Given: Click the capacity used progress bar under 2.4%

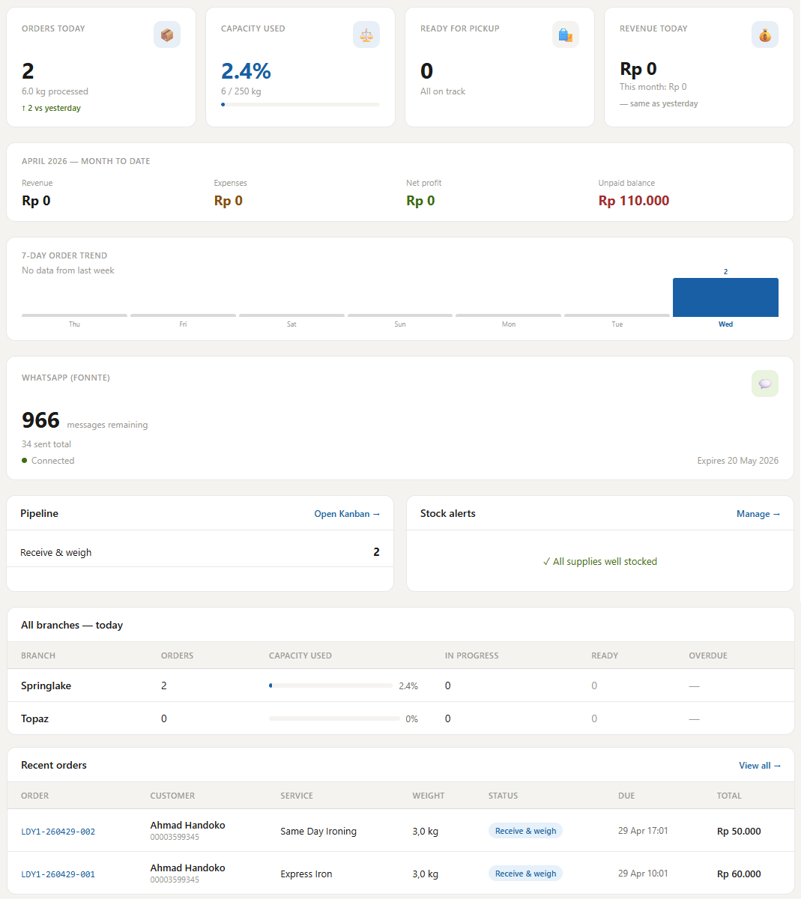Looking at the screenshot, I should (300, 105).
